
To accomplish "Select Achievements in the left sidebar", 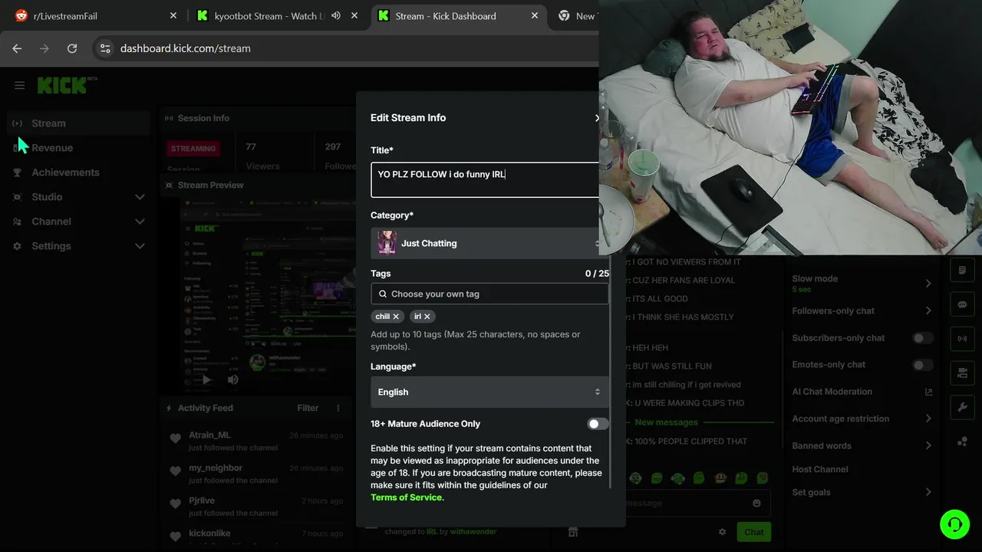I will [78, 172].
